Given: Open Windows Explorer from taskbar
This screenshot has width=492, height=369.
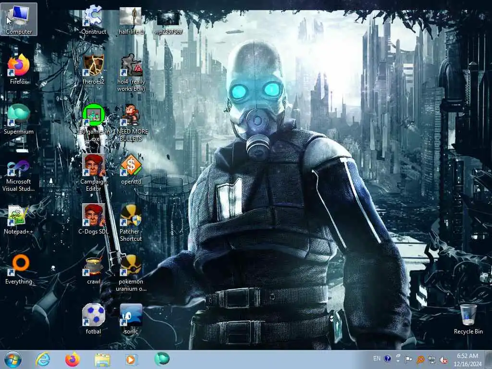Looking at the screenshot, I should point(102,360).
